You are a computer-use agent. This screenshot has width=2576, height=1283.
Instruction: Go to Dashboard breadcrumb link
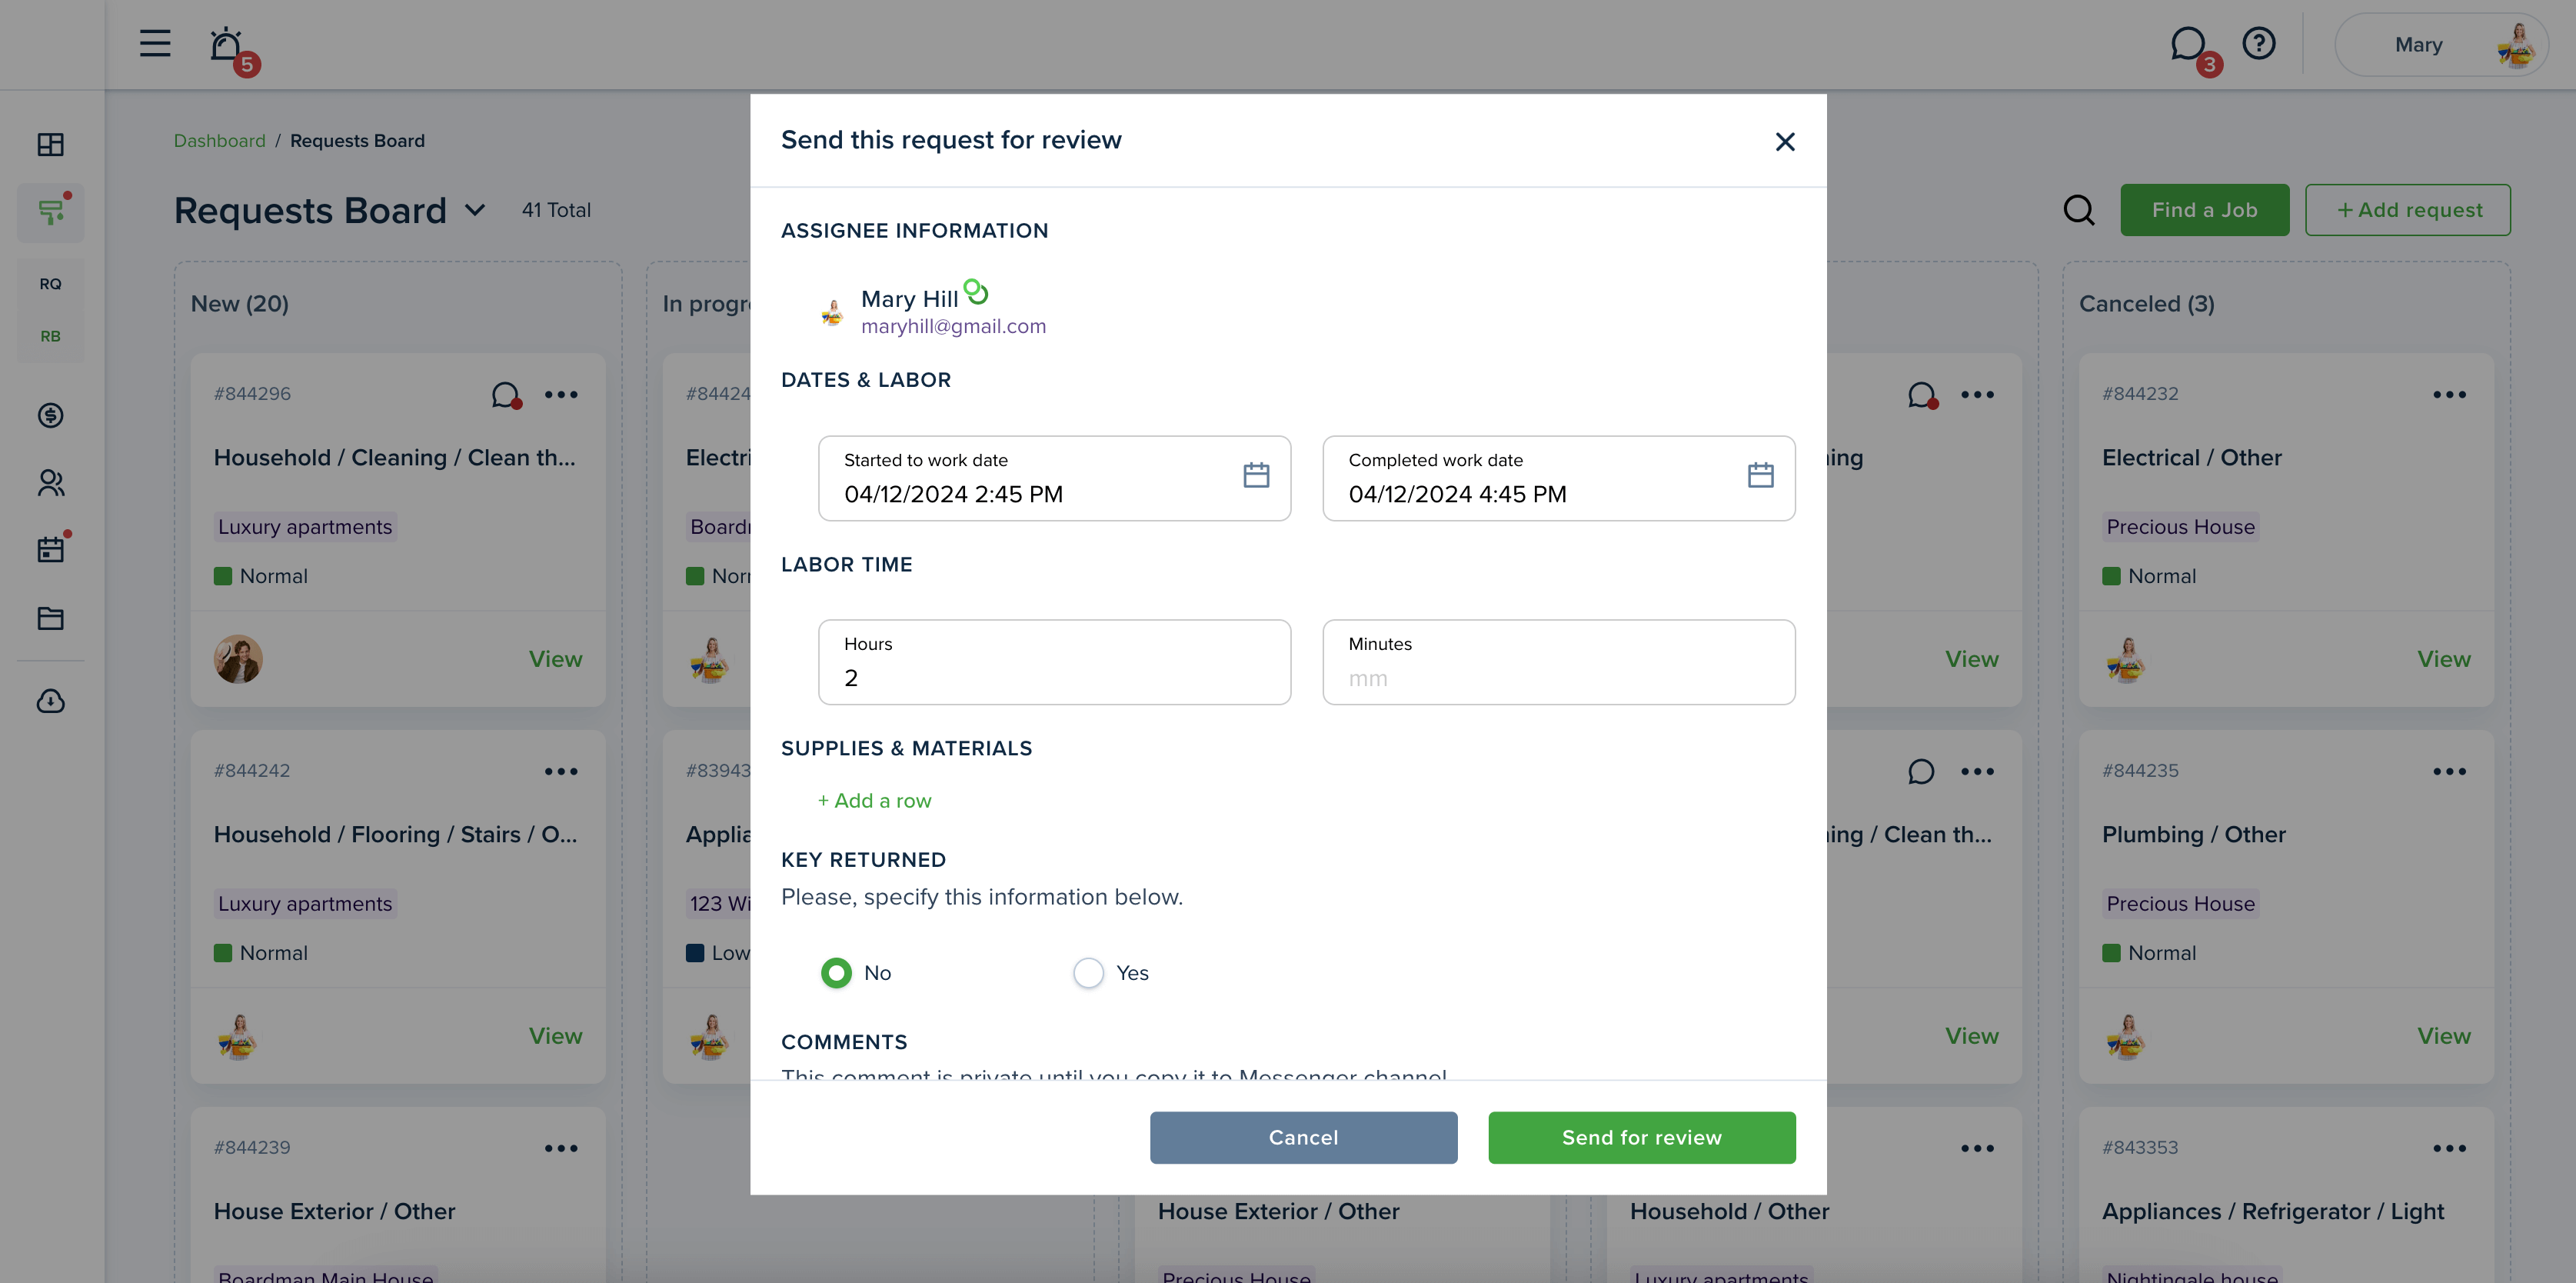click(x=220, y=141)
